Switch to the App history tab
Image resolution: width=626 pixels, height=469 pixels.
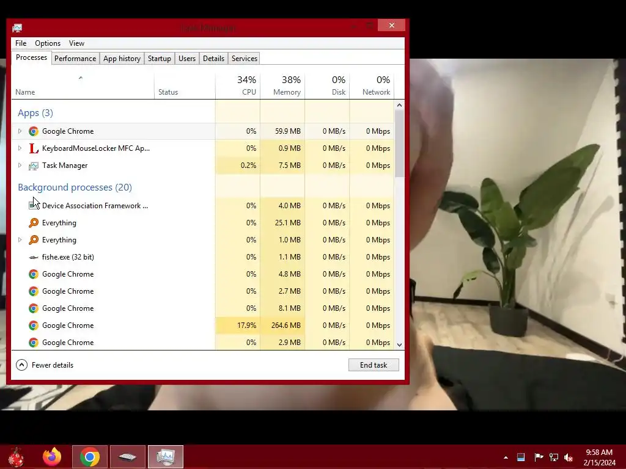122,58
